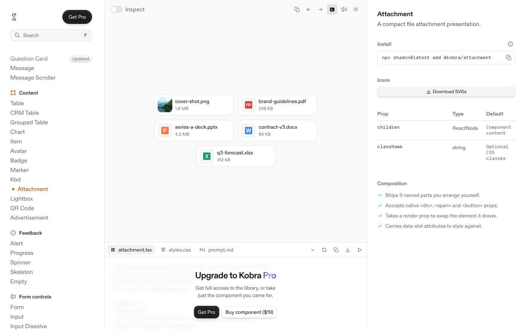The image size is (528, 330).
Task: Open the Install info icon
Action: click(510, 44)
